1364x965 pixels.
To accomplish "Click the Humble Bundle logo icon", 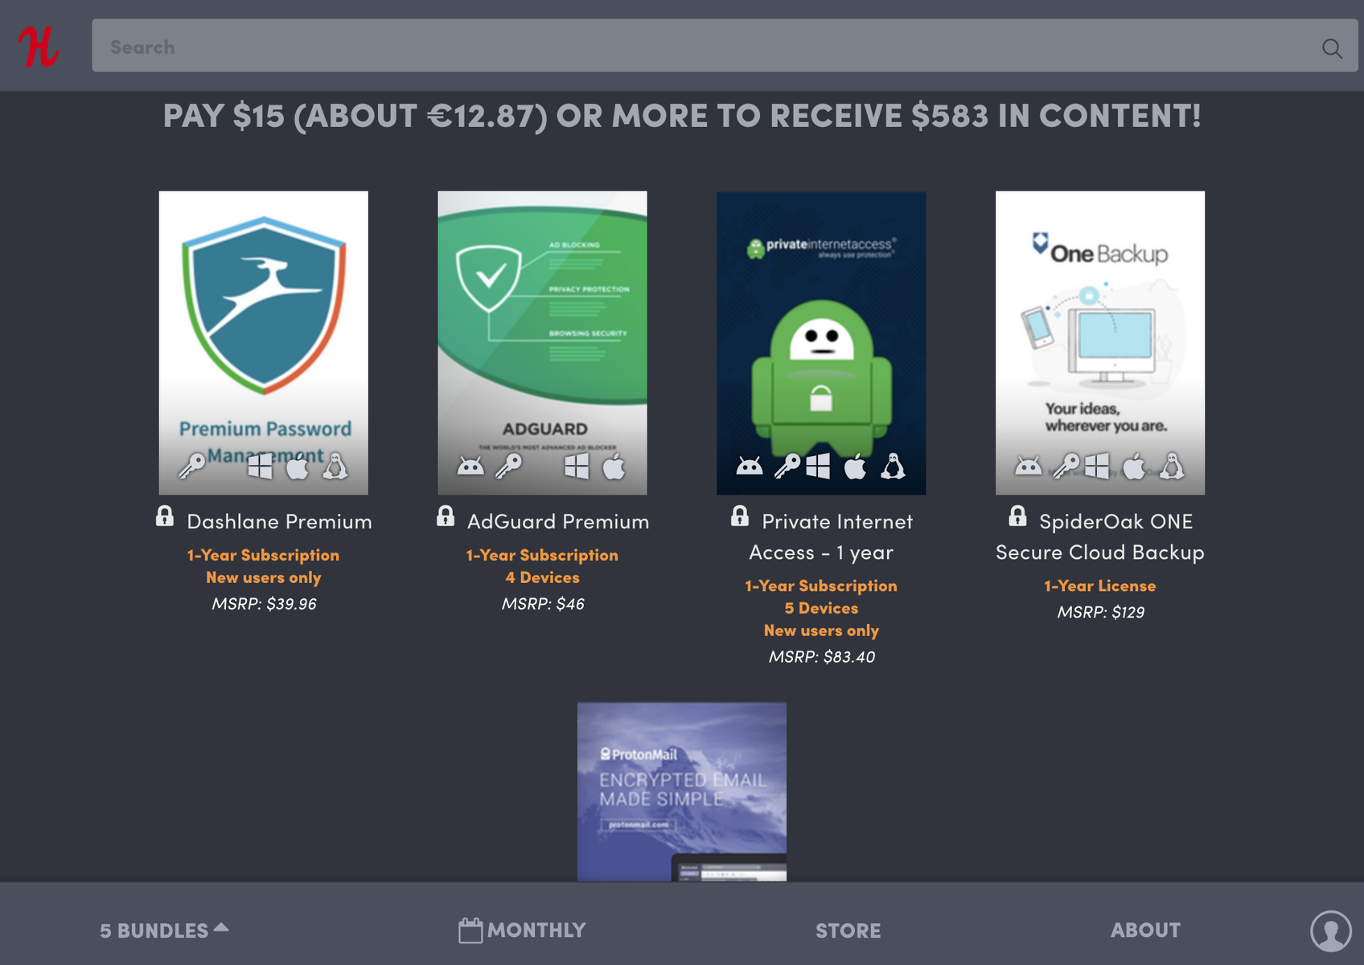I will pos(39,47).
